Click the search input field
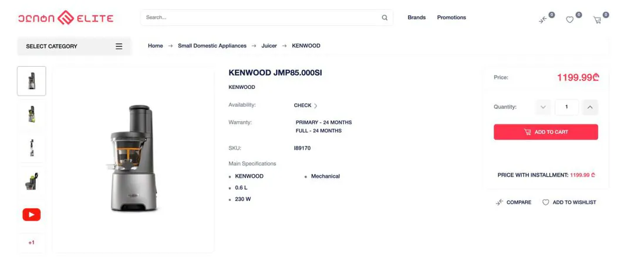634x268 pixels. click(x=267, y=18)
